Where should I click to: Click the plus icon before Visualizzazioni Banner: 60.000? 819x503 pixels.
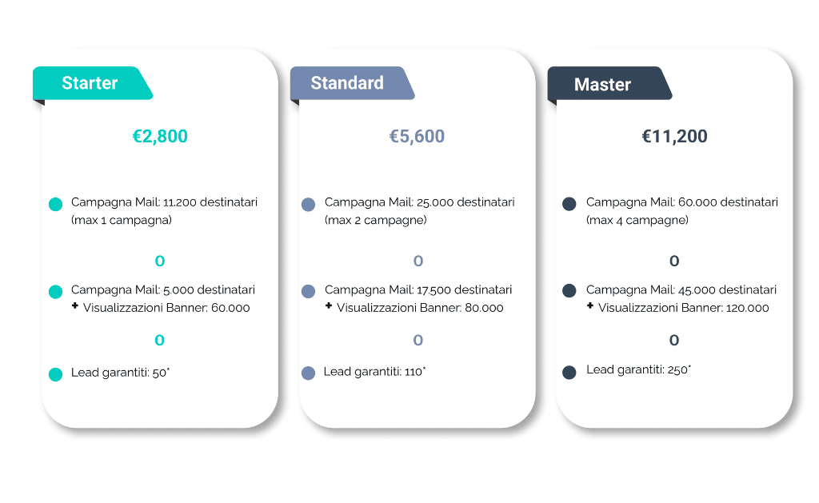coord(75,306)
